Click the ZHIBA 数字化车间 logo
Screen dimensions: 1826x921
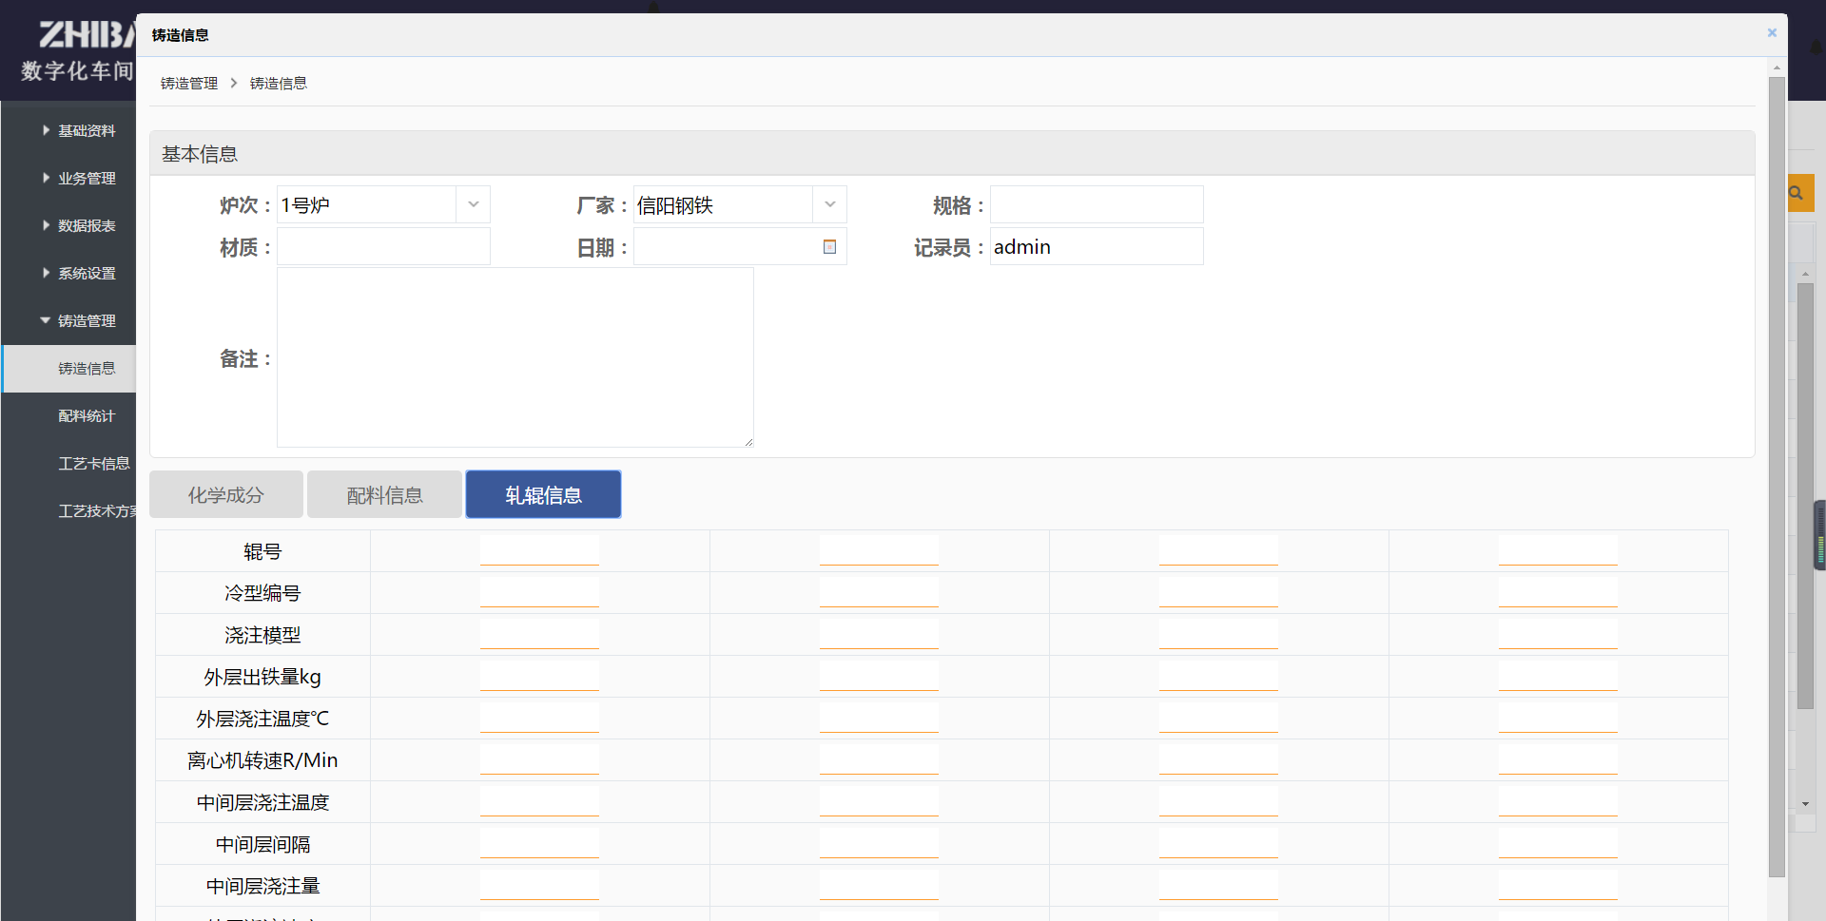pyautogui.click(x=78, y=50)
